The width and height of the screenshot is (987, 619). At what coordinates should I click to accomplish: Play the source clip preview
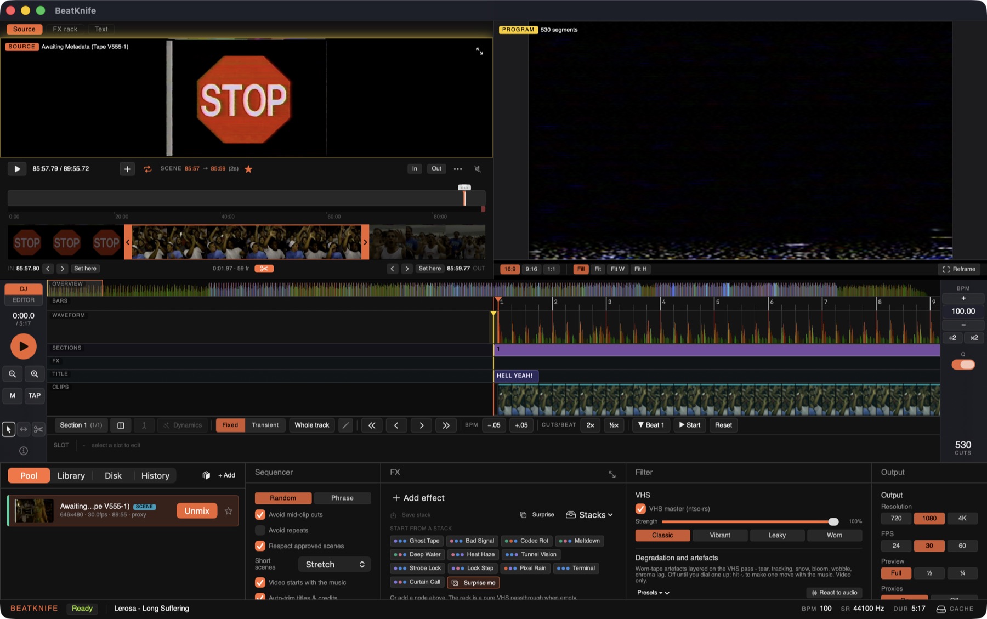point(17,169)
